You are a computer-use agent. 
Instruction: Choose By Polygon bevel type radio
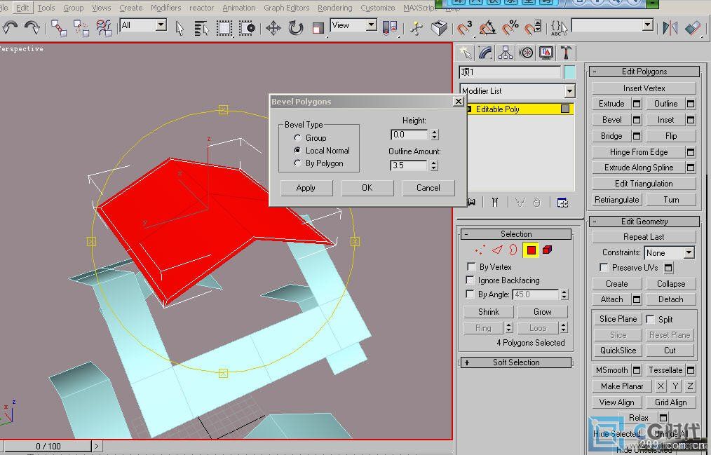[297, 163]
